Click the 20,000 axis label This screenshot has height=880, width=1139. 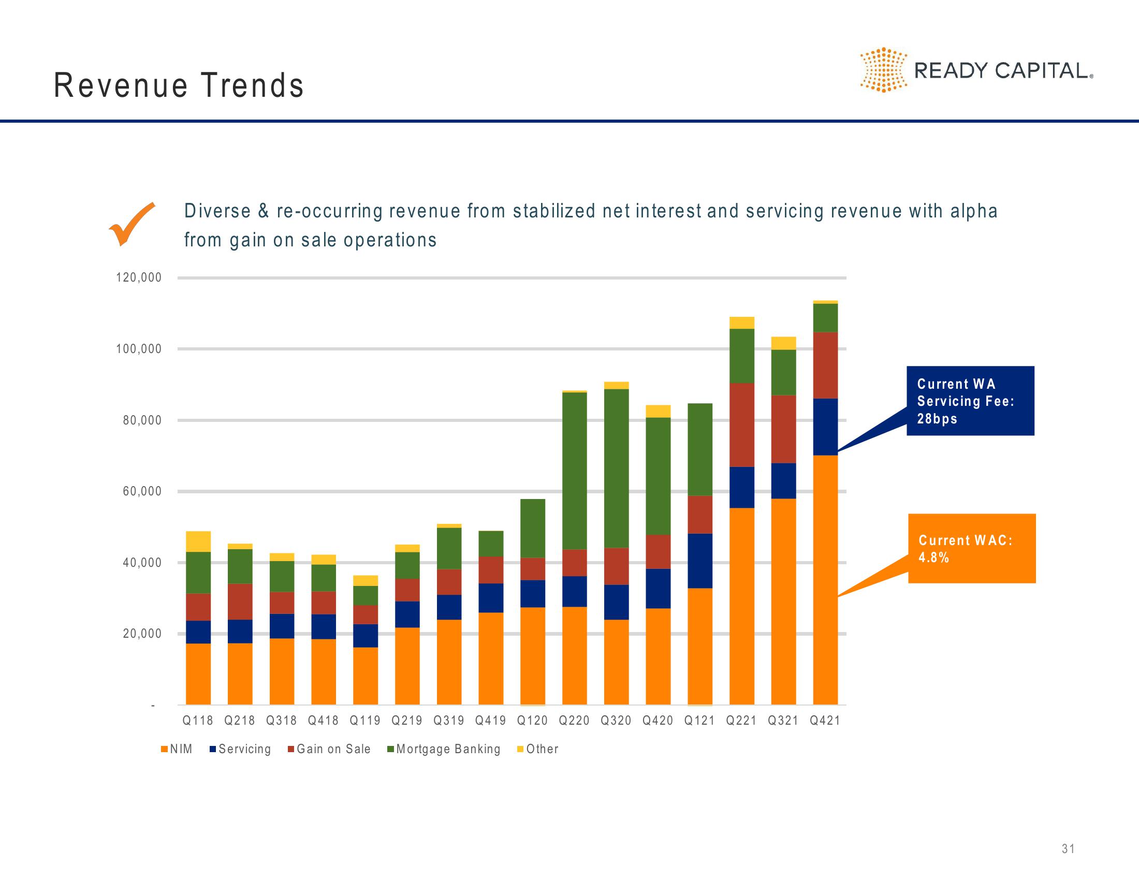coord(142,634)
